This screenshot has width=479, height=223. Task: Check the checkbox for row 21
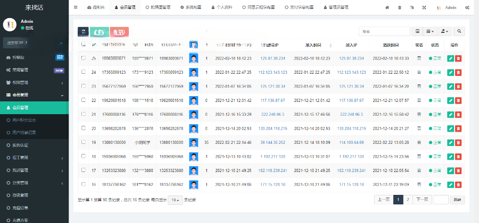84,114
